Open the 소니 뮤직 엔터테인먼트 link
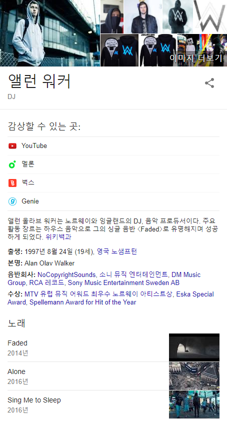 click(133, 274)
